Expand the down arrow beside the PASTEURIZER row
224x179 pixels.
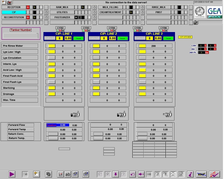94,17
